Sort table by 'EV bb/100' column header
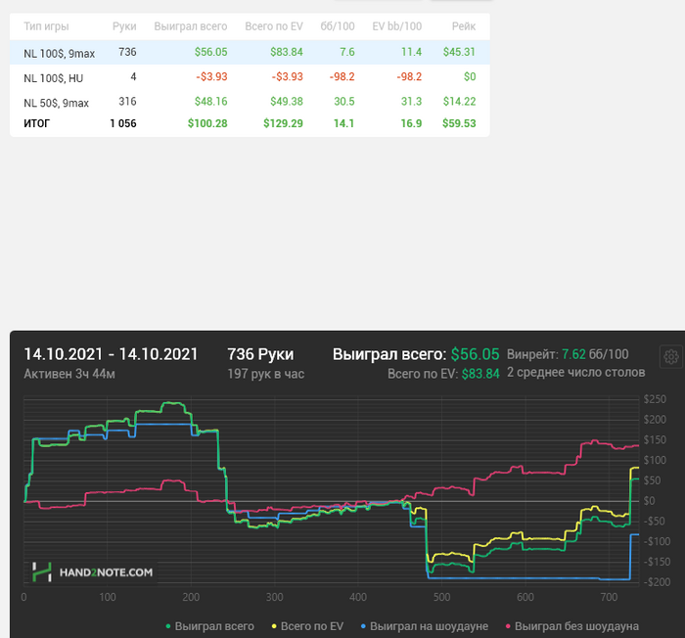 click(x=397, y=26)
